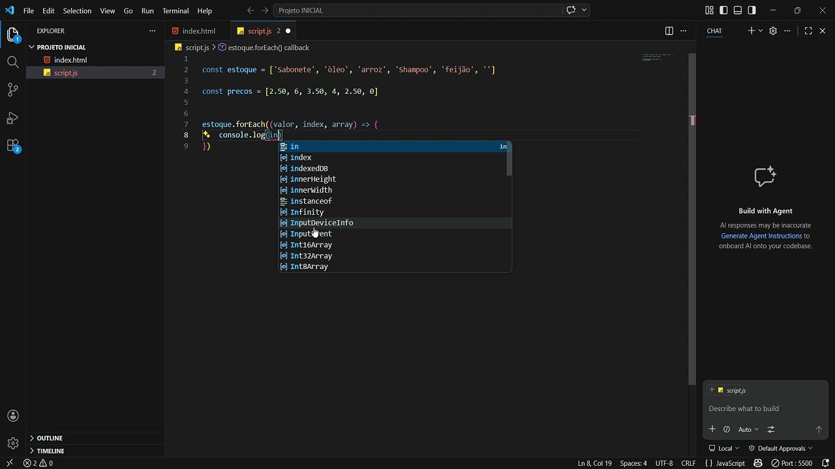The image size is (835, 469).
Task: Open the Selection menu
Action: [x=77, y=10]
